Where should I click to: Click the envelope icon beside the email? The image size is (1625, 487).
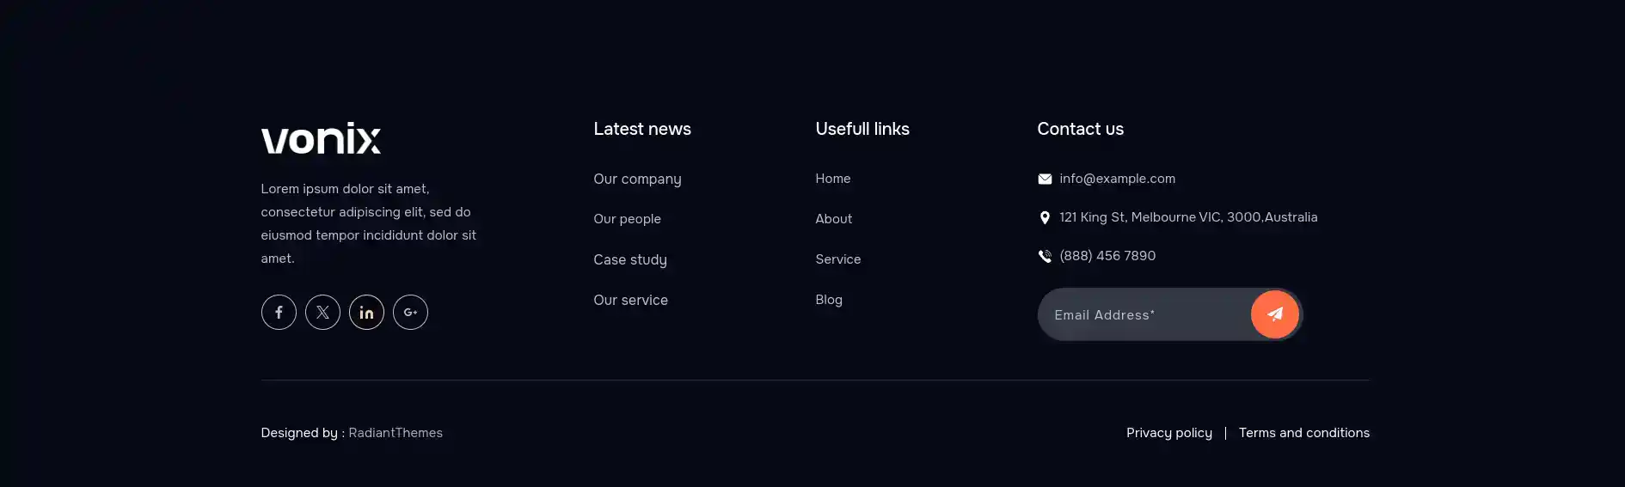pyautogui.click(x=1045, y=179)
